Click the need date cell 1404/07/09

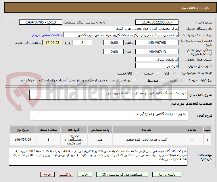click(23, 140)
